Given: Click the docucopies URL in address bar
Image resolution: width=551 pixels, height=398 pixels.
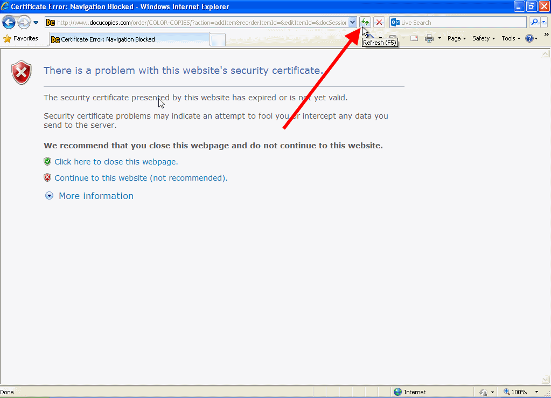Looking at the screenshot, I should pyautogui.click(x=201, y=23).
